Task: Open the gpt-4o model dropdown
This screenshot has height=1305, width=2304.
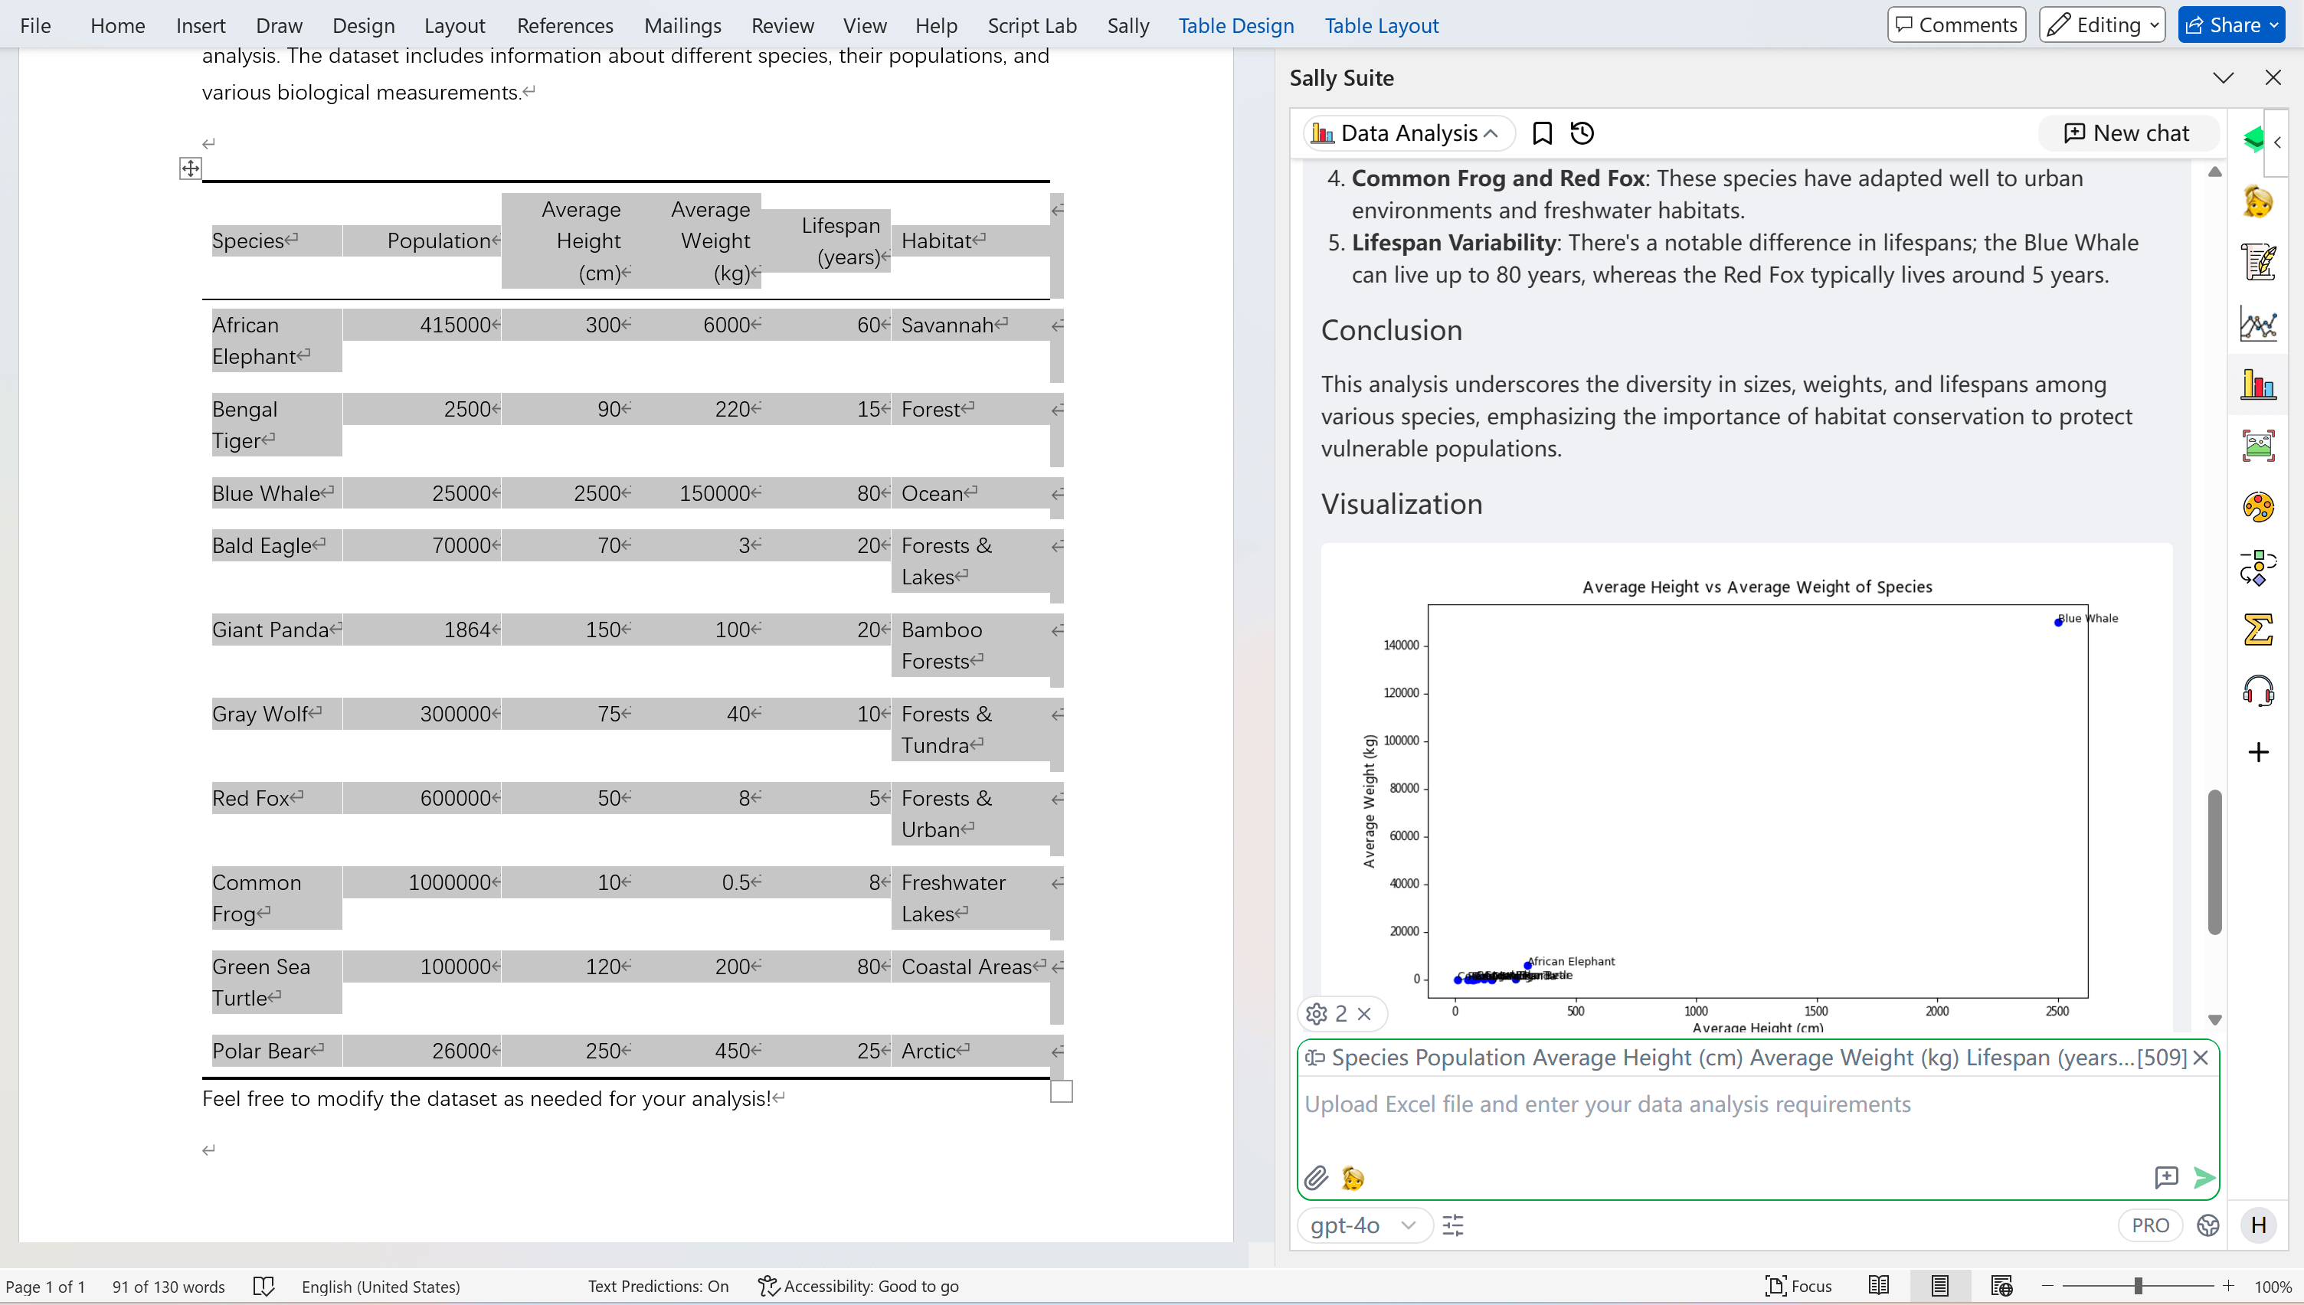Action: pyautogui.click(x=1364, y=1225)
